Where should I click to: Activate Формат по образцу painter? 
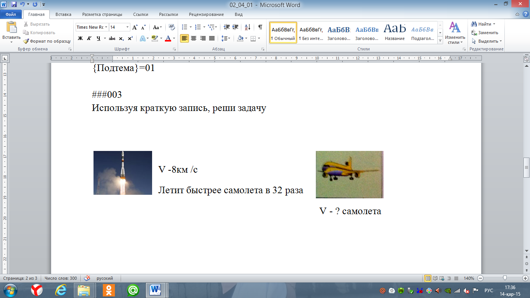47,41
